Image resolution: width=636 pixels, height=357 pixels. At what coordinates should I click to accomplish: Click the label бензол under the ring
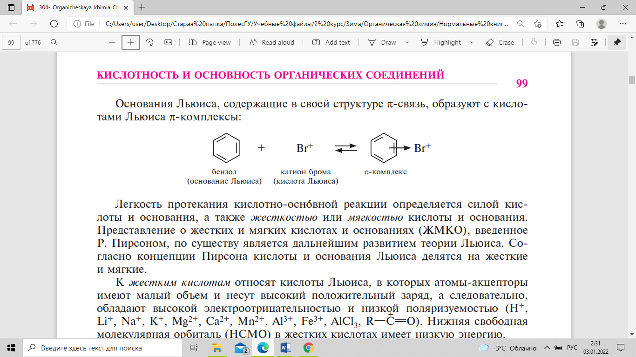coord(224,172)
